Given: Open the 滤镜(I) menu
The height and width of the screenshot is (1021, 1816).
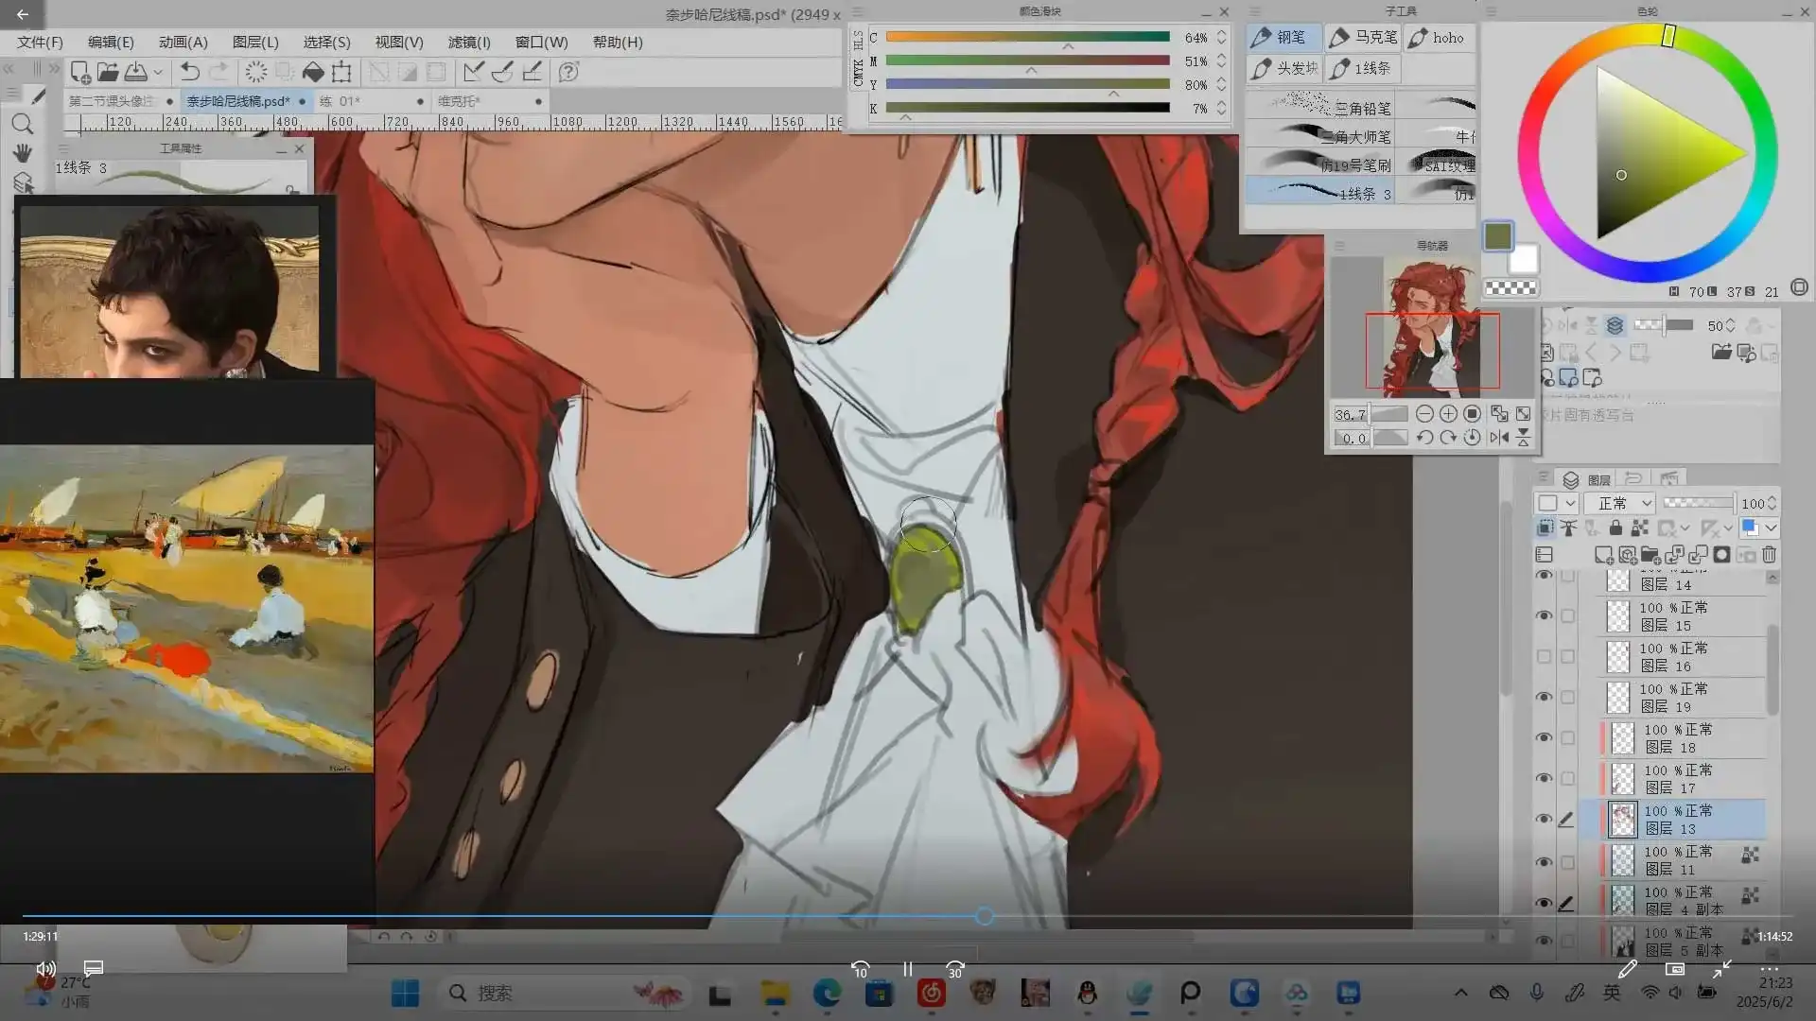Looking at the screenshot, I should click(x=469, y=43).
